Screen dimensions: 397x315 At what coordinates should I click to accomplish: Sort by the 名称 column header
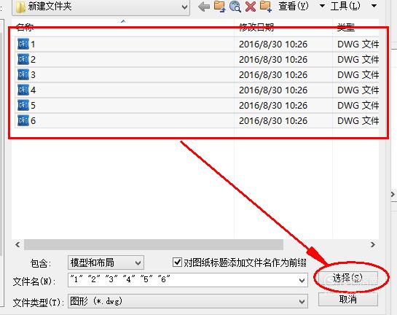(x=25, y=27)
